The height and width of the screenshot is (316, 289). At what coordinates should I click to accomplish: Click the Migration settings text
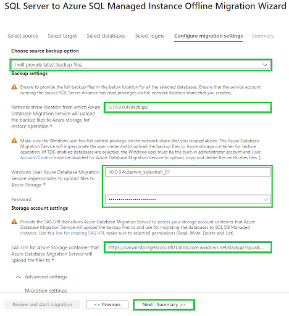point(46,291)
